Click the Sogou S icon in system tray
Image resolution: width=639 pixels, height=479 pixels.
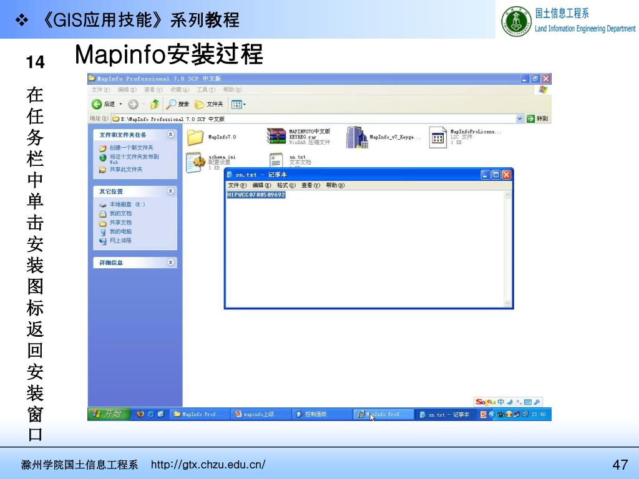(x=484, y=414)
